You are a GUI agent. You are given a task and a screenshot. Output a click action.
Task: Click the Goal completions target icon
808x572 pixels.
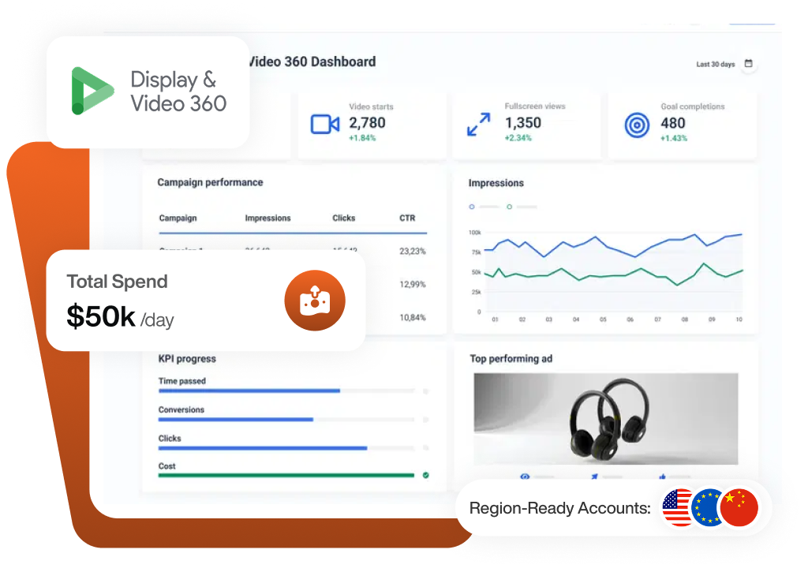click(637, 125)
